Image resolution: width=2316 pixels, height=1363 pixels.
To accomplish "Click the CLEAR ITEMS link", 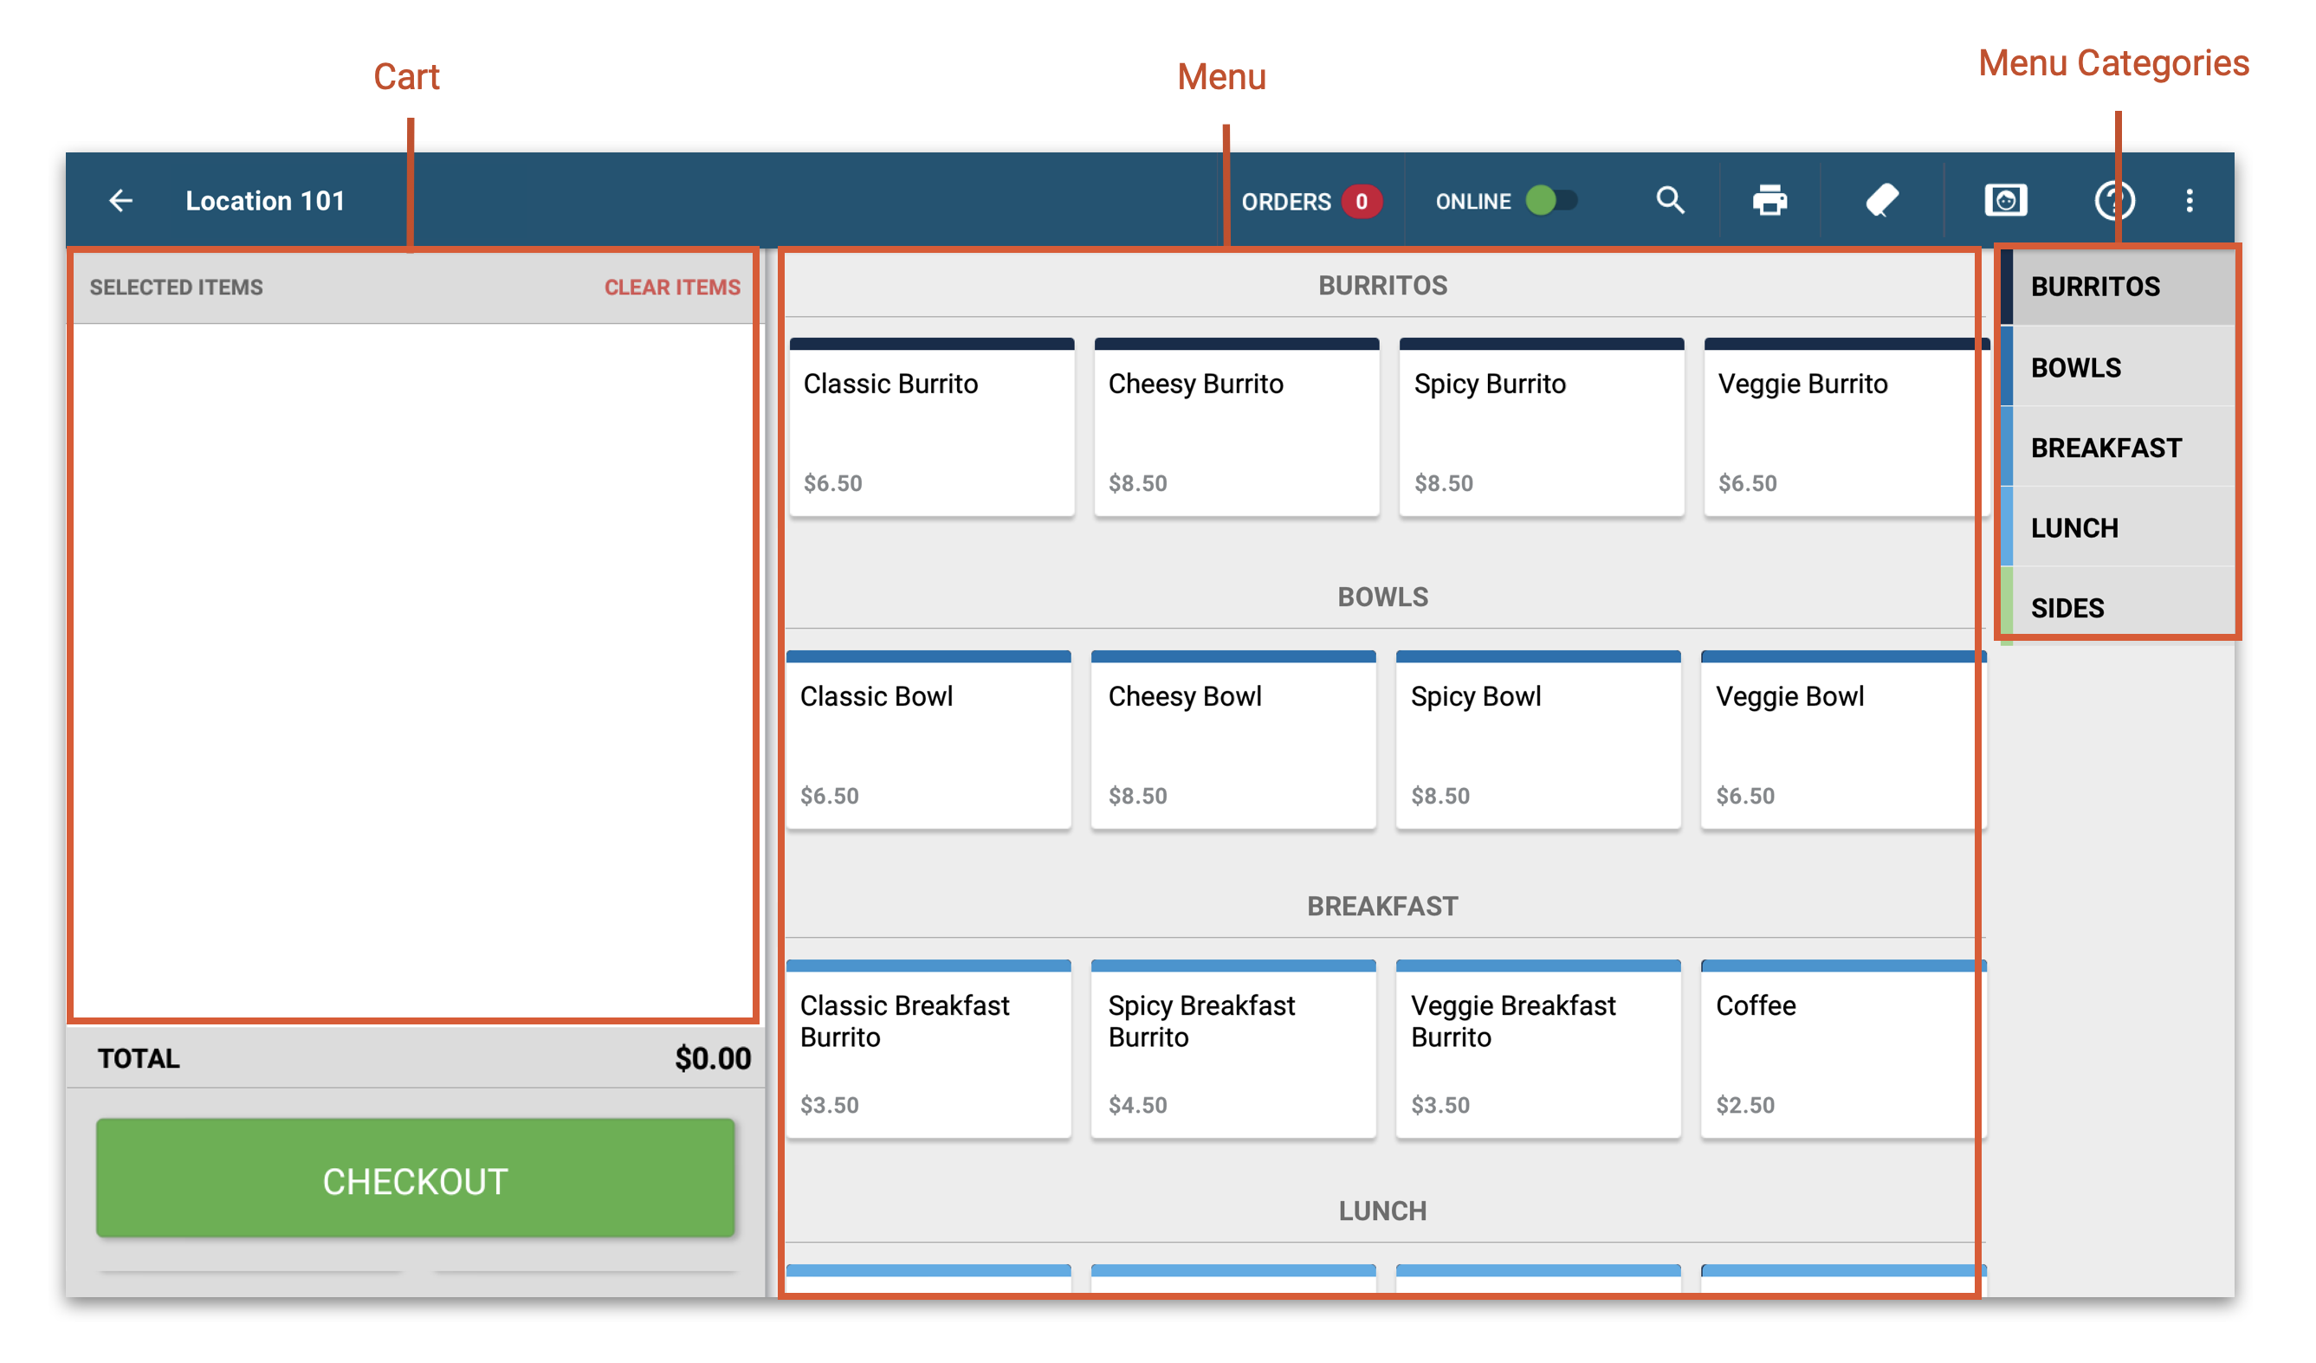I will [672, 287].
